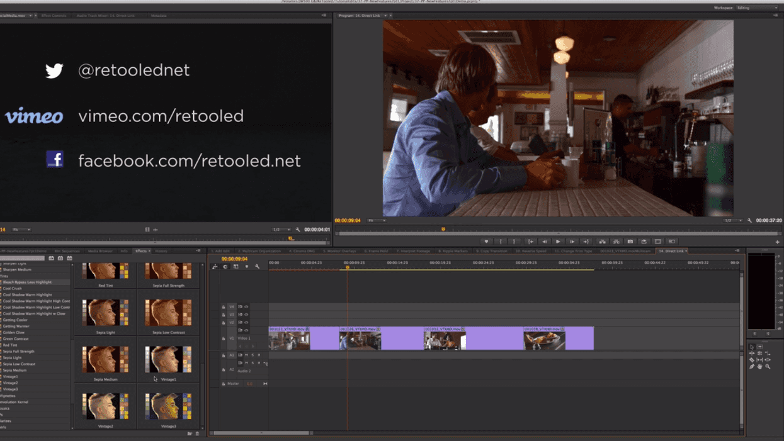Open Source panel flyout menu
This screenshot has height=441, width=784.
[324, 15]
